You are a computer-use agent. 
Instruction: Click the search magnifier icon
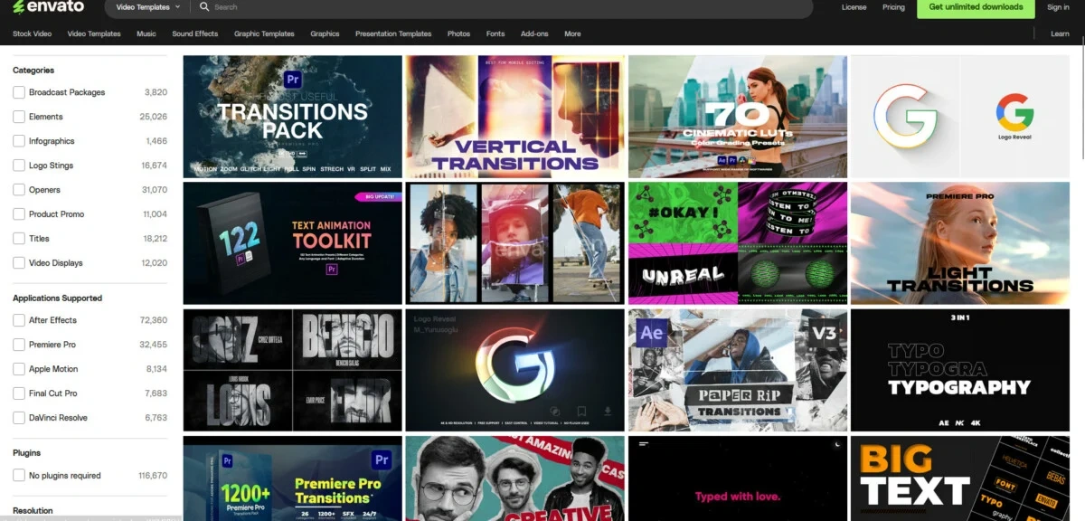coord(205,7)
